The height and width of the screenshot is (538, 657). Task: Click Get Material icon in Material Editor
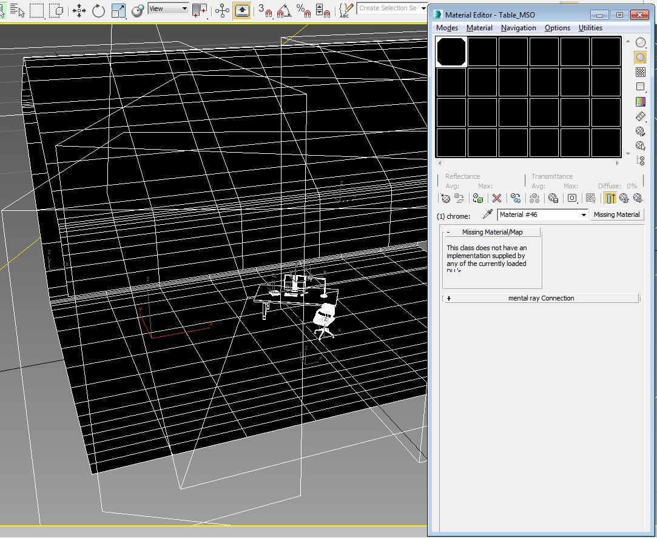[x=446, y=198]
